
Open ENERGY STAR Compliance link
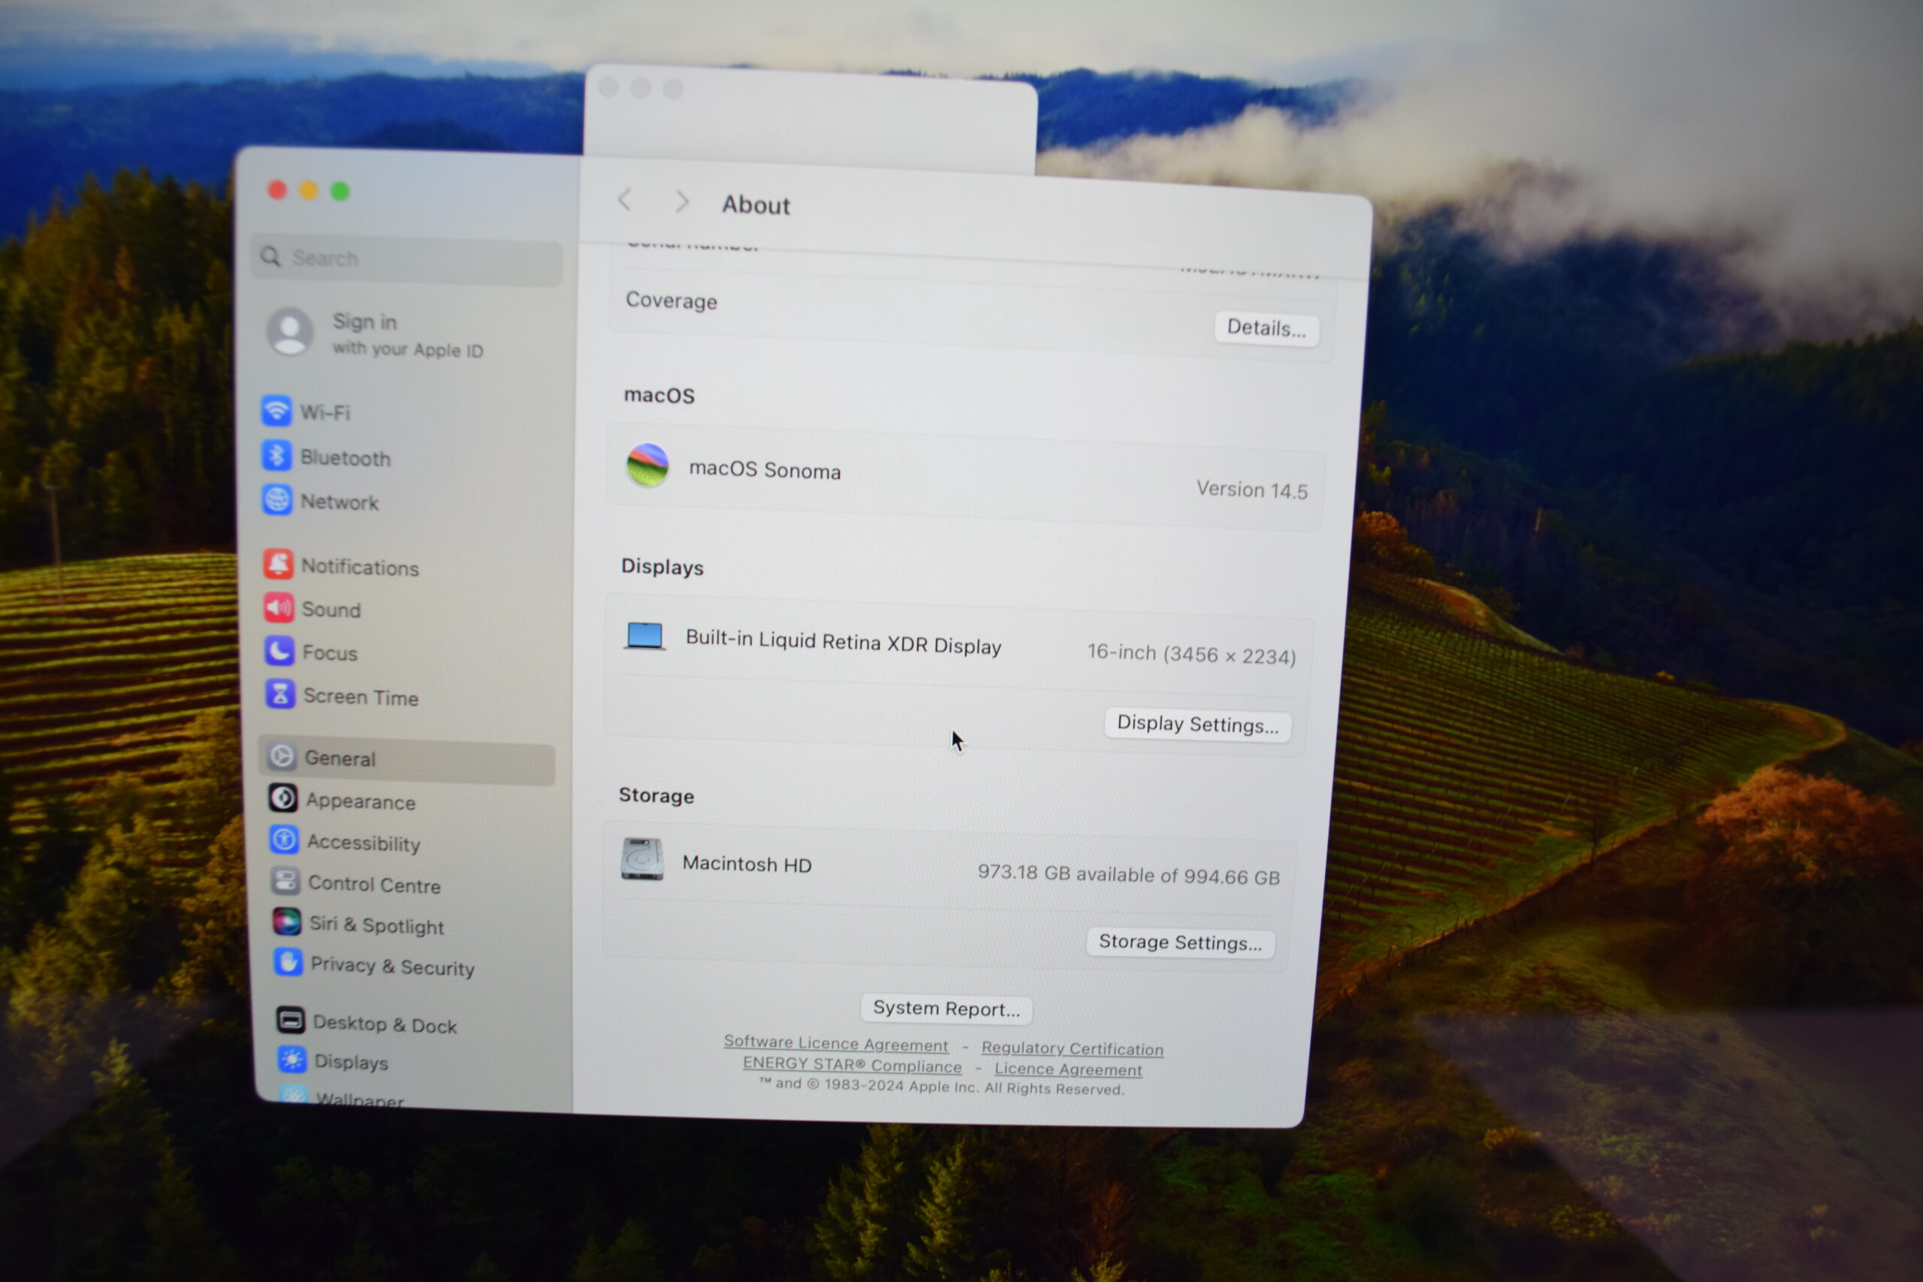click(852, 1066)
